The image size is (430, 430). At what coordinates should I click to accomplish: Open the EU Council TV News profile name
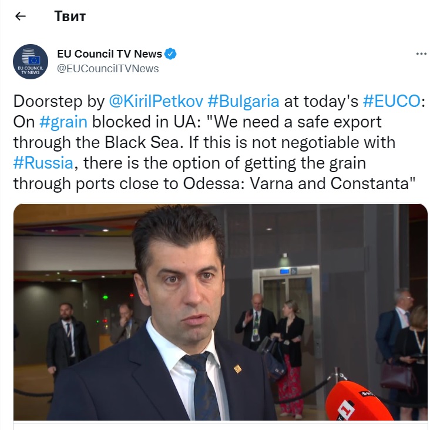click(x=109, y=54)
